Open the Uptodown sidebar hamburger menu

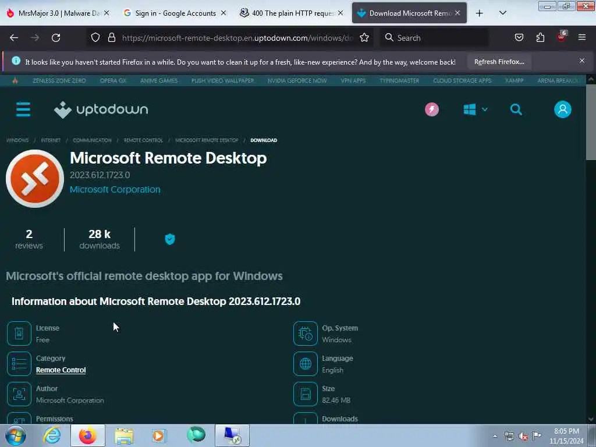pyautogui.click(x=23, y=109)
